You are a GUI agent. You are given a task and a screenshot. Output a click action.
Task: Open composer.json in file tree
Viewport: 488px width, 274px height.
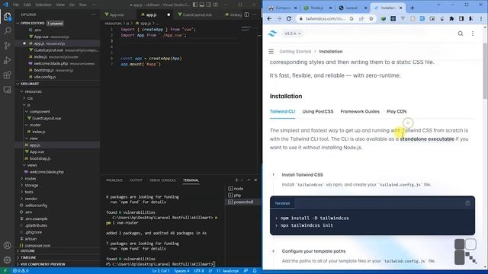[x=37, y=245]
